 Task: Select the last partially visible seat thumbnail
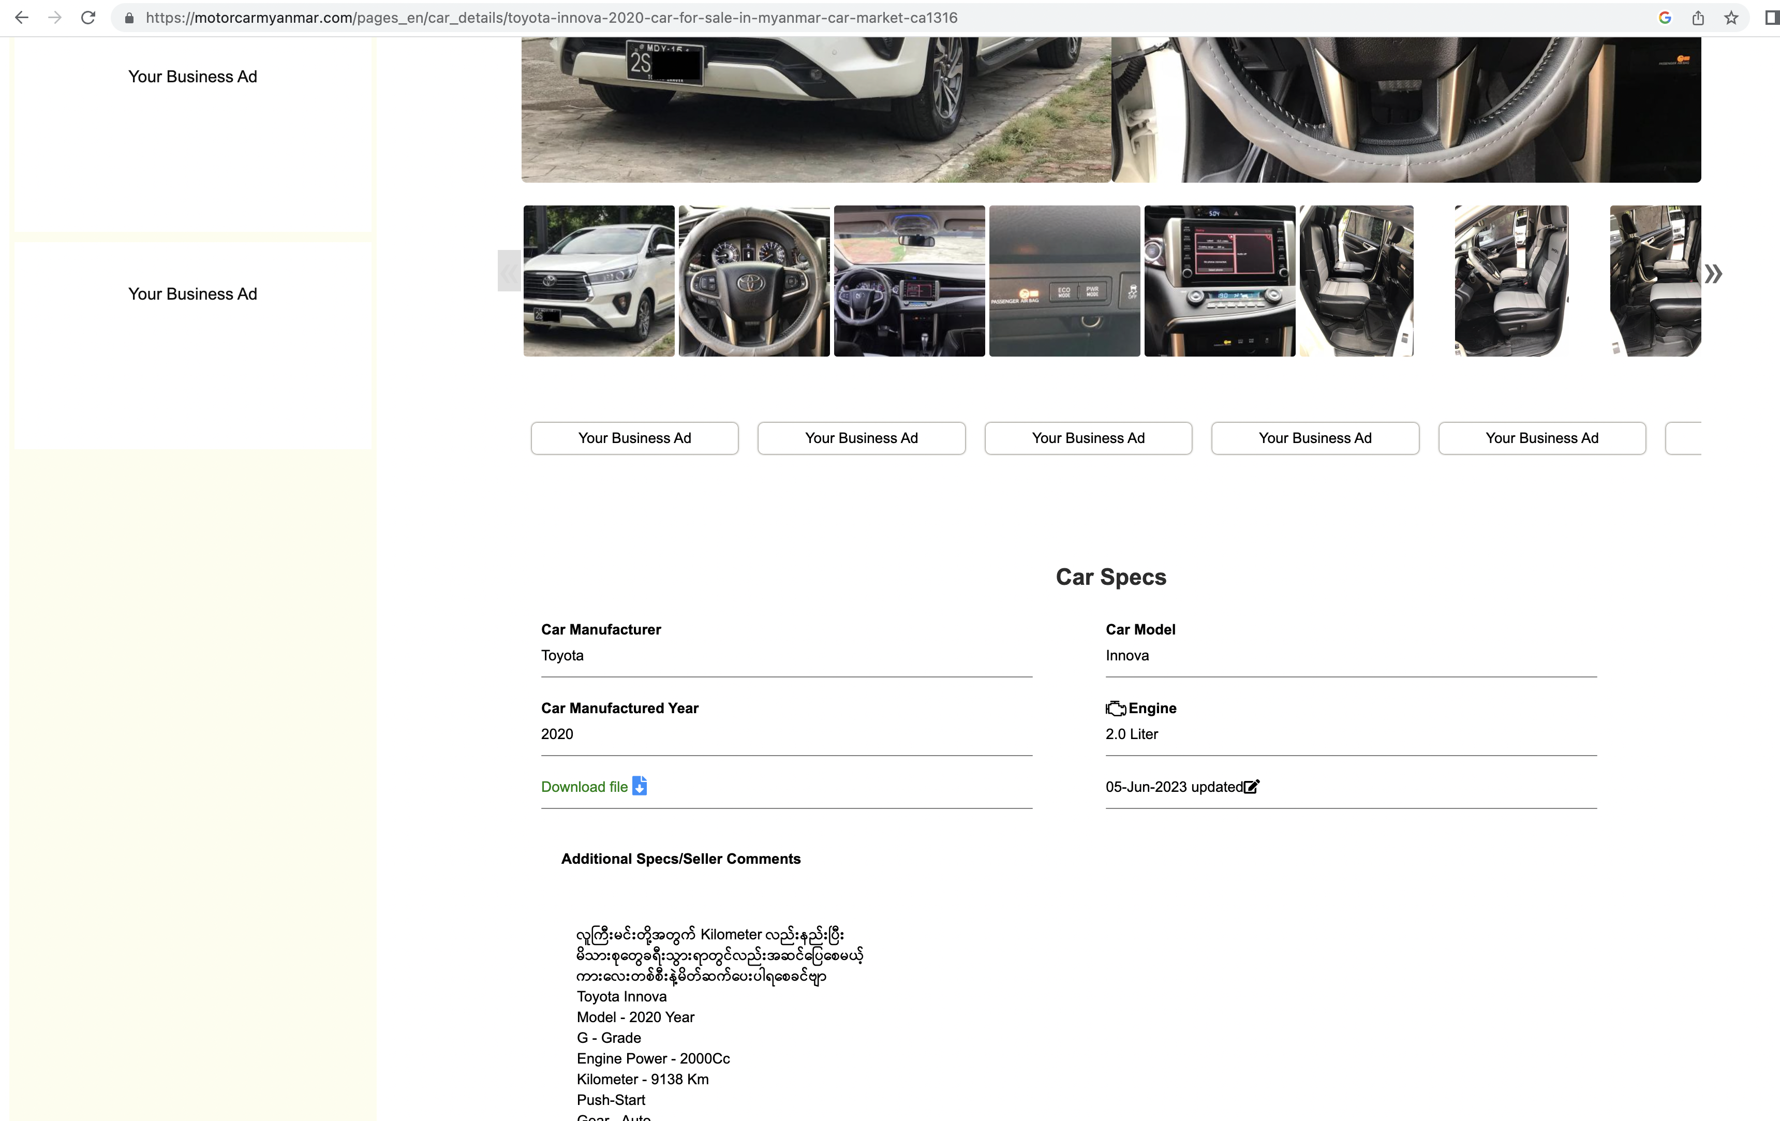[1656, 281]
